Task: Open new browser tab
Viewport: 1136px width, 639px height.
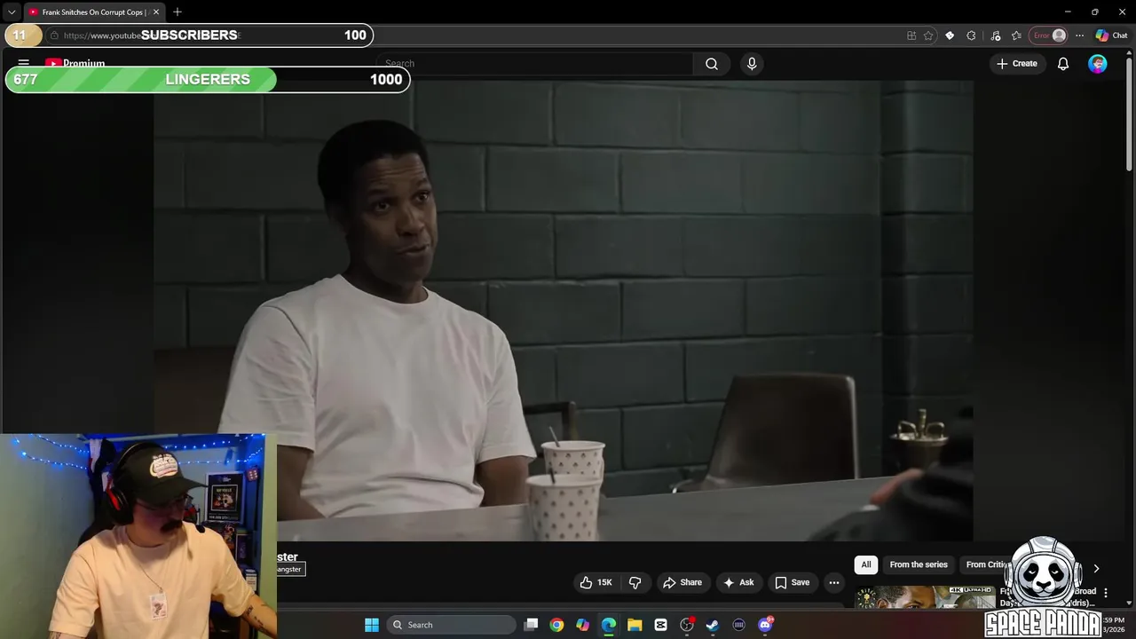Action: pos(177,12)
